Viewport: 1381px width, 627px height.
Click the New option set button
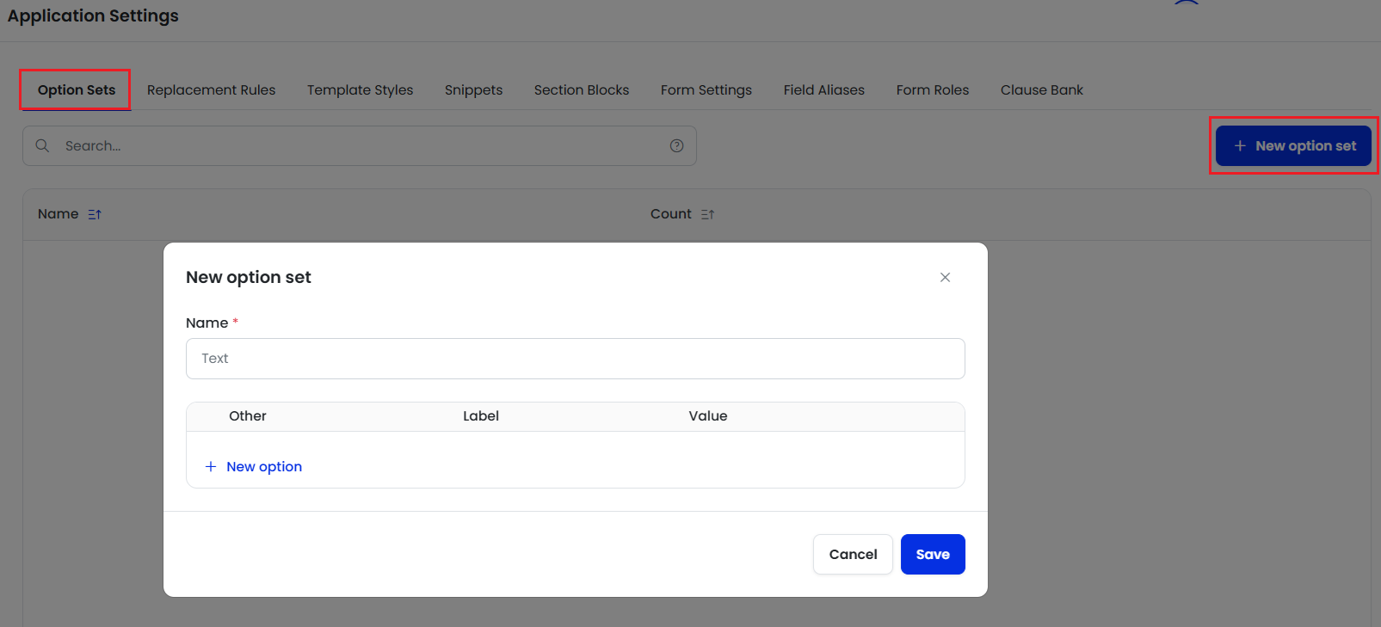point(1293,146)
